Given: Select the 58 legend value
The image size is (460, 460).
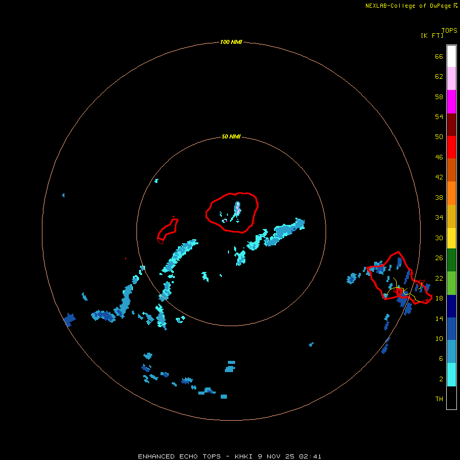Looking at the screenshot, I should pyautogui.click(x=439, y=97).
